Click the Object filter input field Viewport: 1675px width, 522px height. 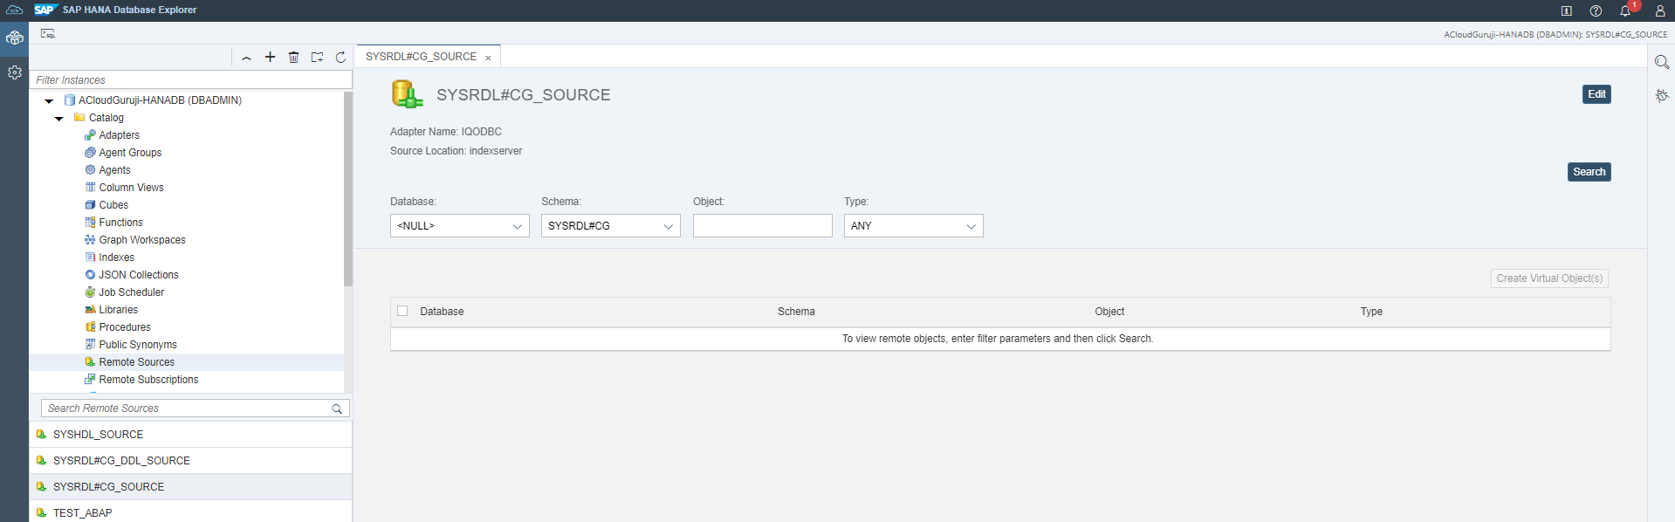click(x=762, y=226)
